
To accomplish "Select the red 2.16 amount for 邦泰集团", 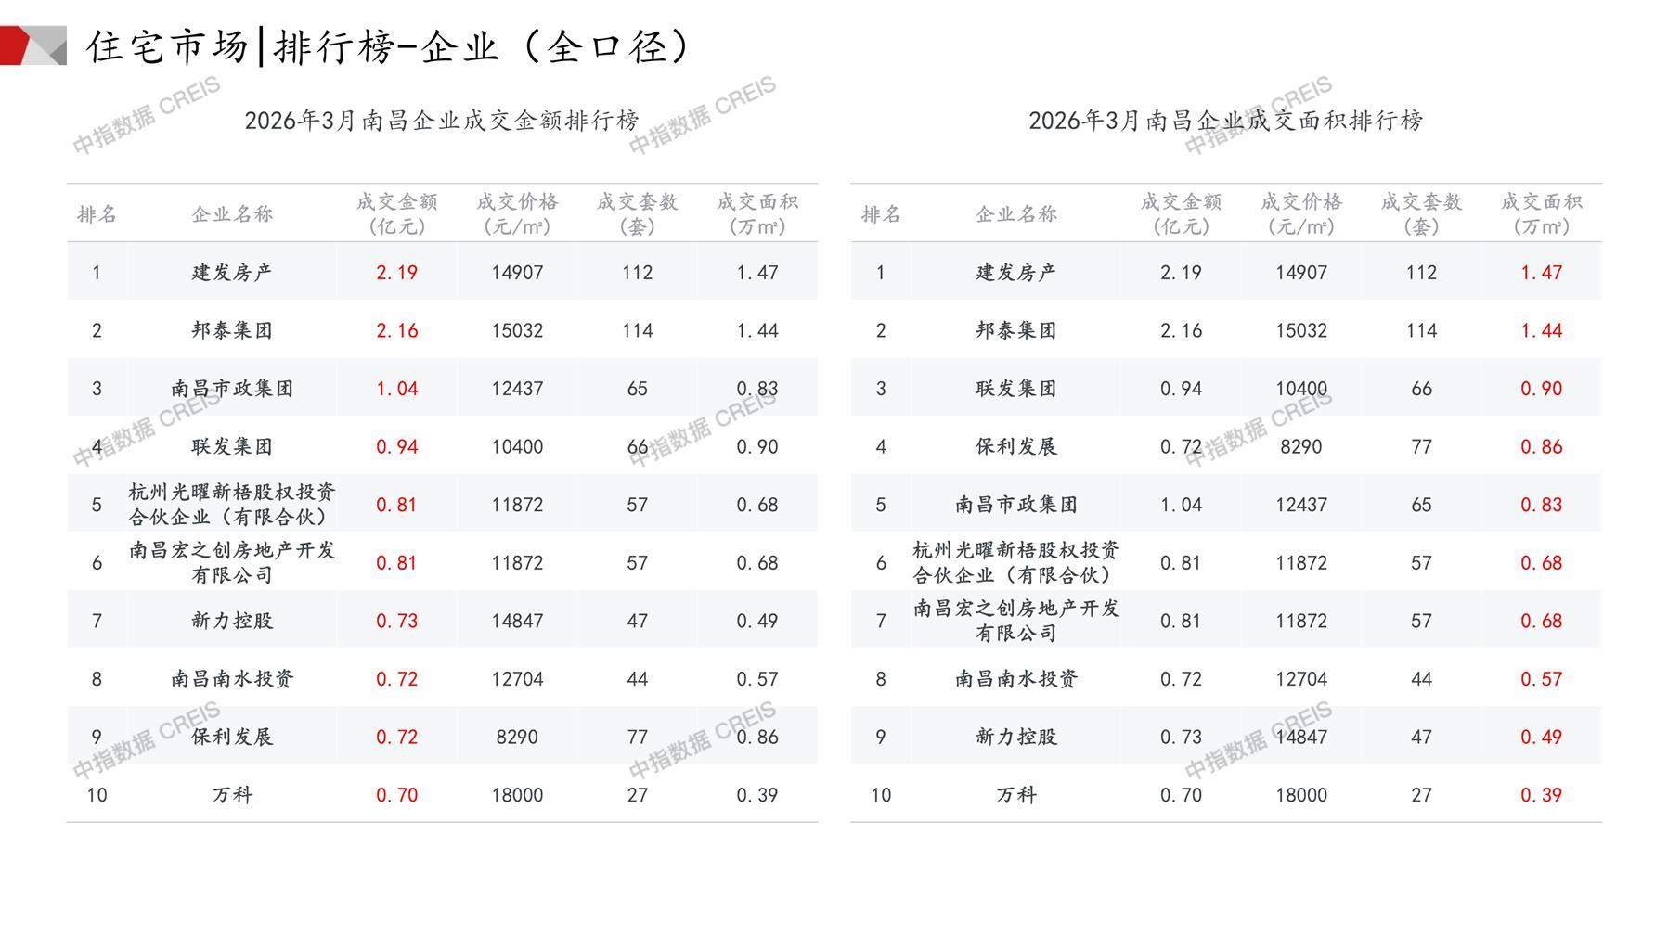I will click(x=396, y=330).
